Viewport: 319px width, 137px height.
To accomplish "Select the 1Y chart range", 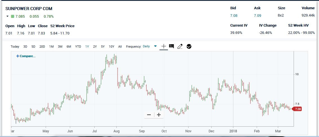I will [87, 47].
